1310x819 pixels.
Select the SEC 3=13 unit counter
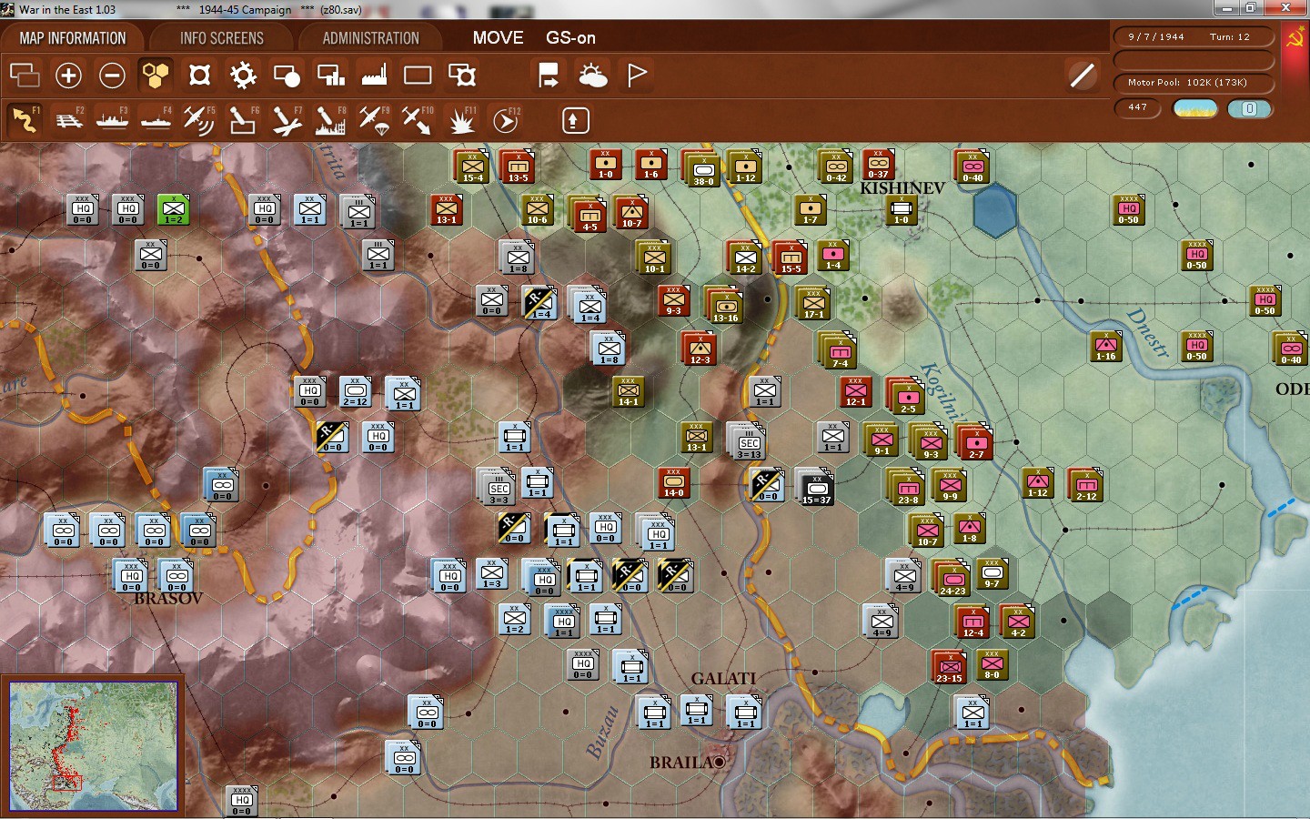(x=749, y=443)
